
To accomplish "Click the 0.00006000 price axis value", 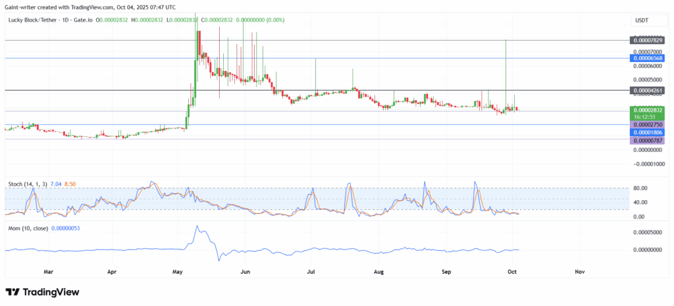I will click(x=648, y=66).
